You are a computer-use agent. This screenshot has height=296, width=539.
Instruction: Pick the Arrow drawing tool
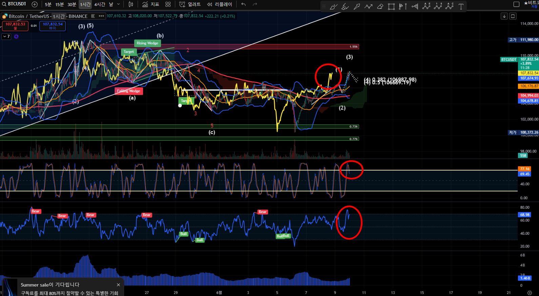[x=357, y=6]
